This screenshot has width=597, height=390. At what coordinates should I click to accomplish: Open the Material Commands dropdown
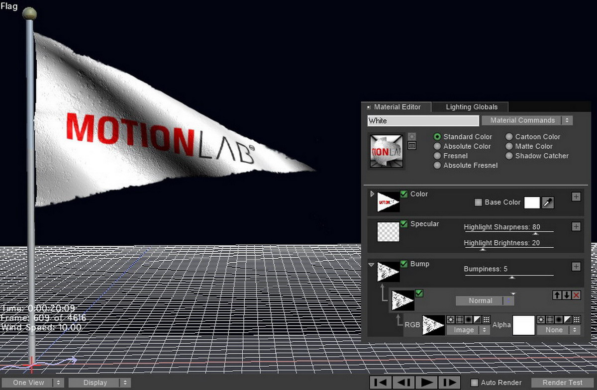(527, 120)
